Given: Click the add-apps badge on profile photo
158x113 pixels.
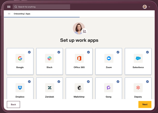Looking at the screenshot, I should point(84,31).
